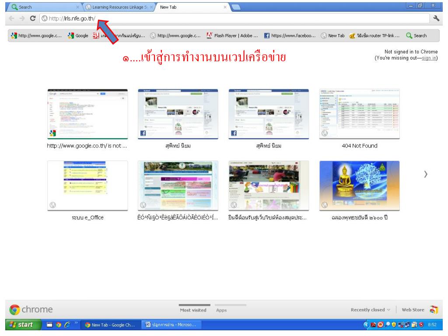Open the Windows start menu
Image resolution: width=448 pixels, height=336 pixels.
[x=23, y=325]
